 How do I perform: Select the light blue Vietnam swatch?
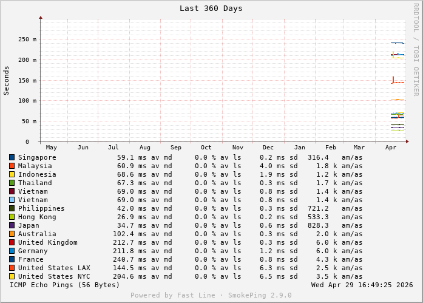pyautogui.click(x=12, y=200)
